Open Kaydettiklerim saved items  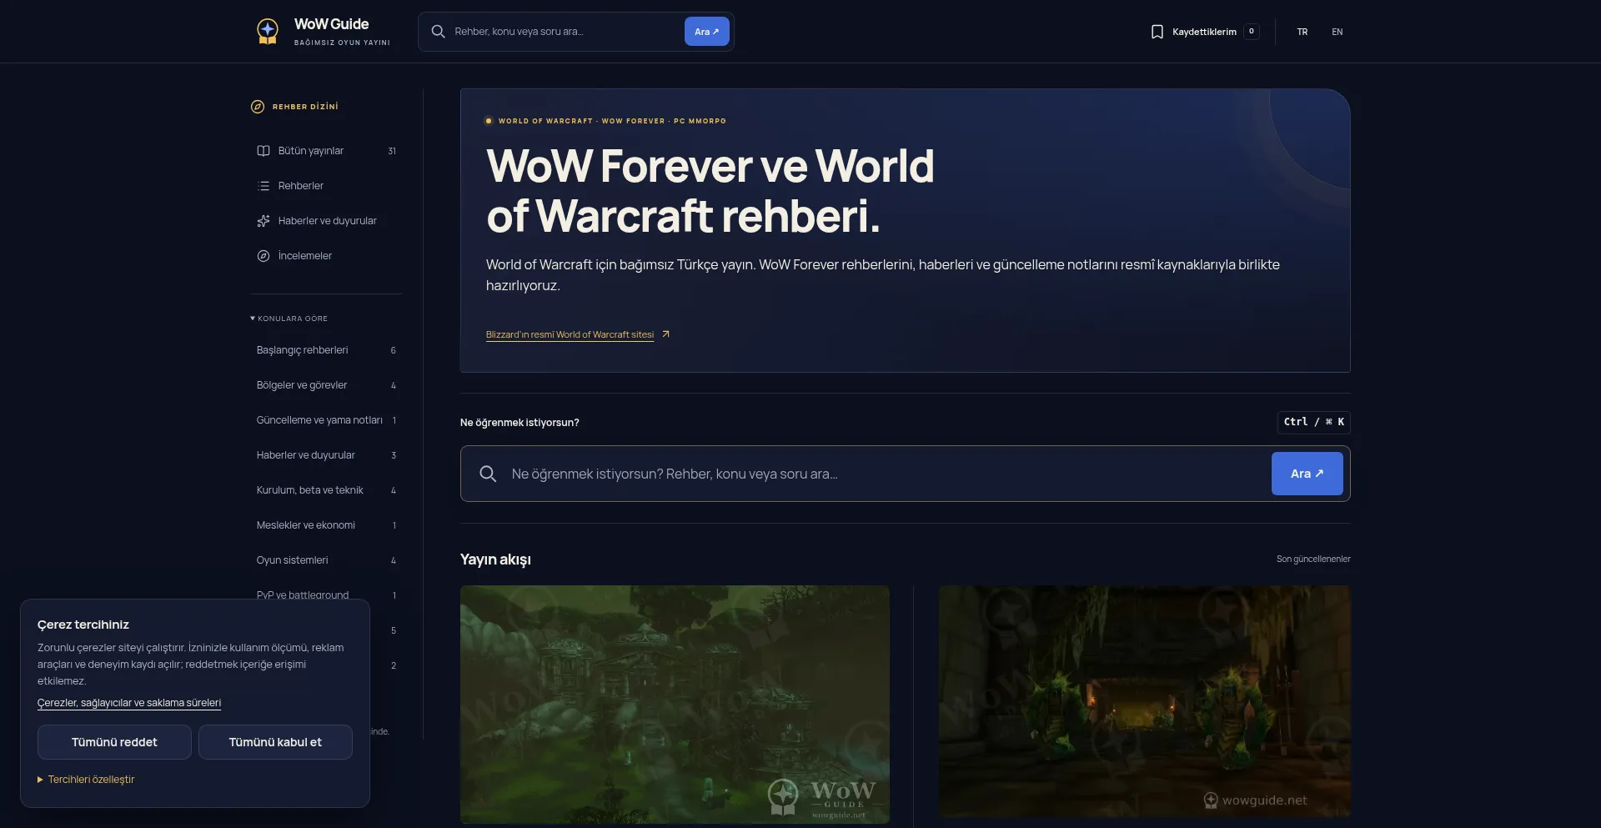(1204, 32)
